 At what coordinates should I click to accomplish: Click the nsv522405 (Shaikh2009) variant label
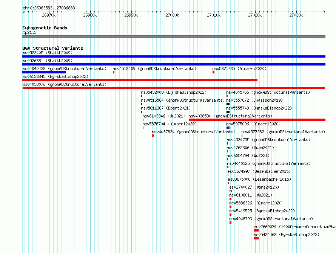pos(48,53)
